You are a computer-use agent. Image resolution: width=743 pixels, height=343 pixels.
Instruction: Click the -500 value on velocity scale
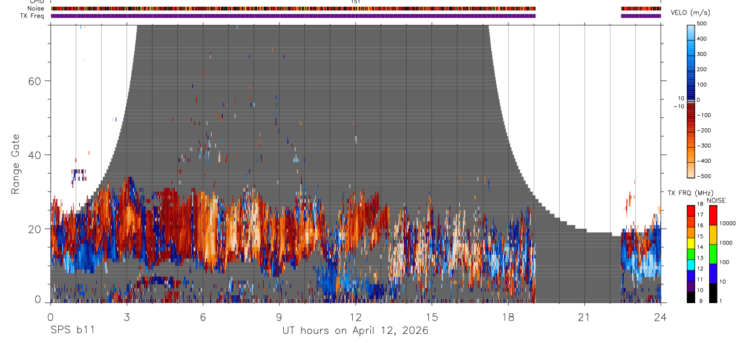coord(703,176)
